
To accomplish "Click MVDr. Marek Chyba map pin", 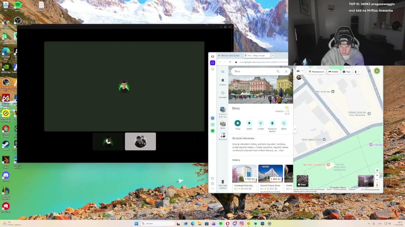I will pos(324,139).
